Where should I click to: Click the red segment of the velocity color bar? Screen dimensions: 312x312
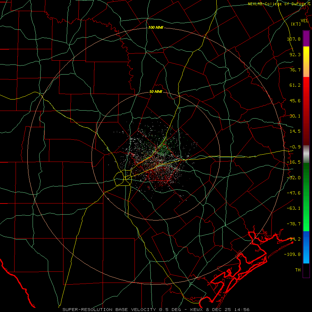(x=306, y=111)
